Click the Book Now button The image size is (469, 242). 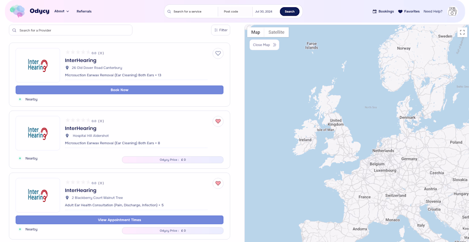(119, 90)
